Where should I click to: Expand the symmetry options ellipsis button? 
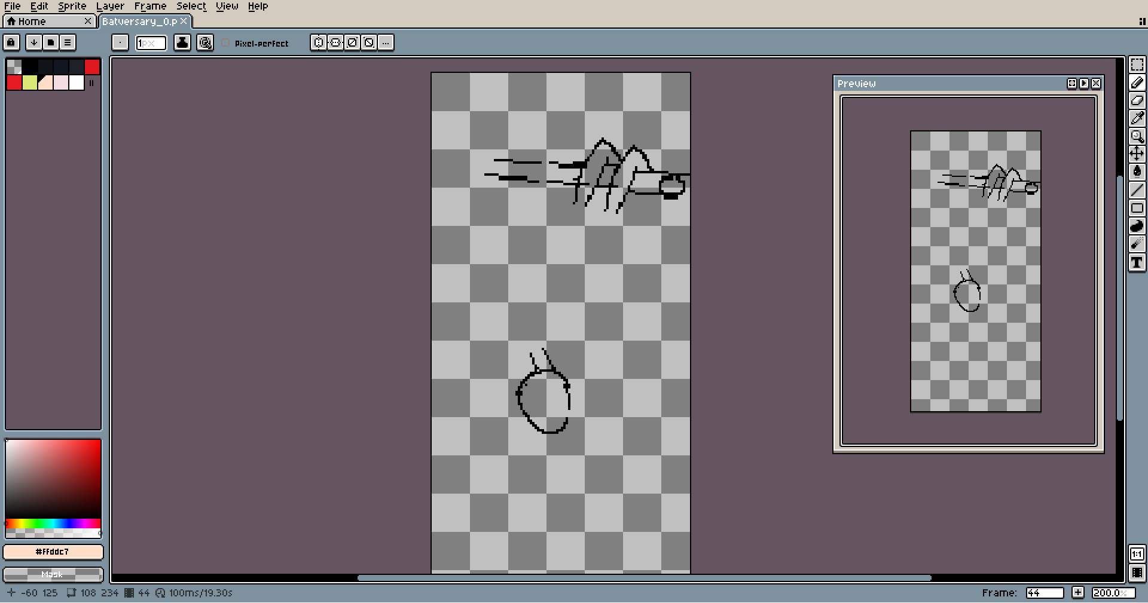[x=386, y=42]
